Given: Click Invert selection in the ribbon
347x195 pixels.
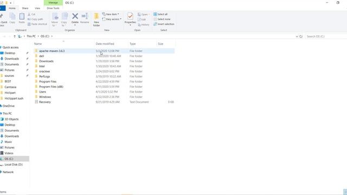Looking at the screenshot, I should [x=164, y=24].
